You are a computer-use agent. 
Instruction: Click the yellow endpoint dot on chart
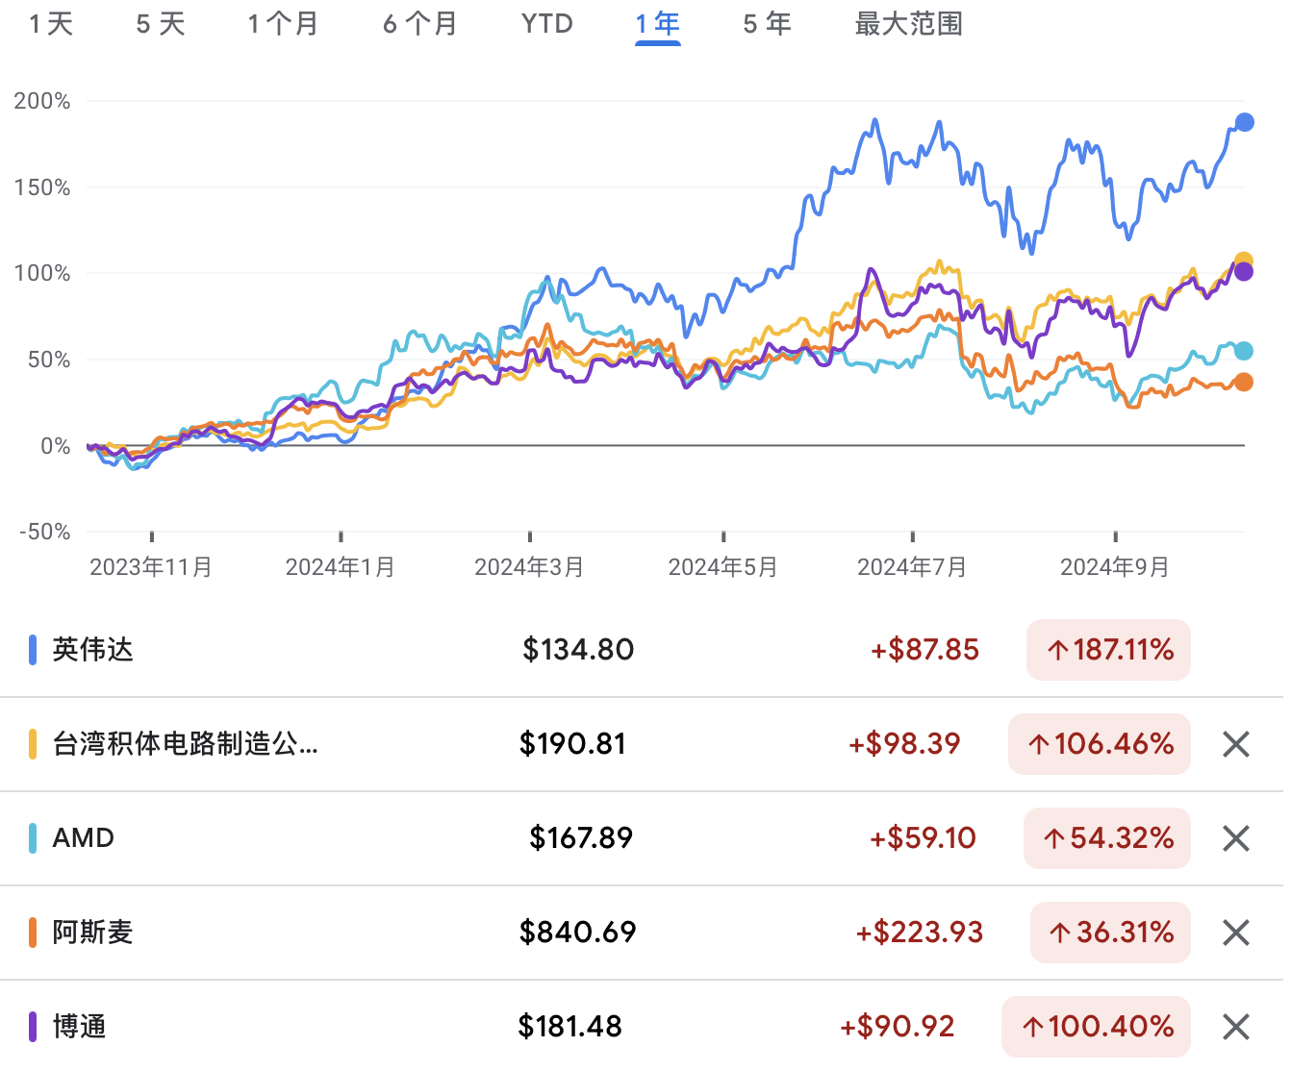click(x=1244, y=261)
